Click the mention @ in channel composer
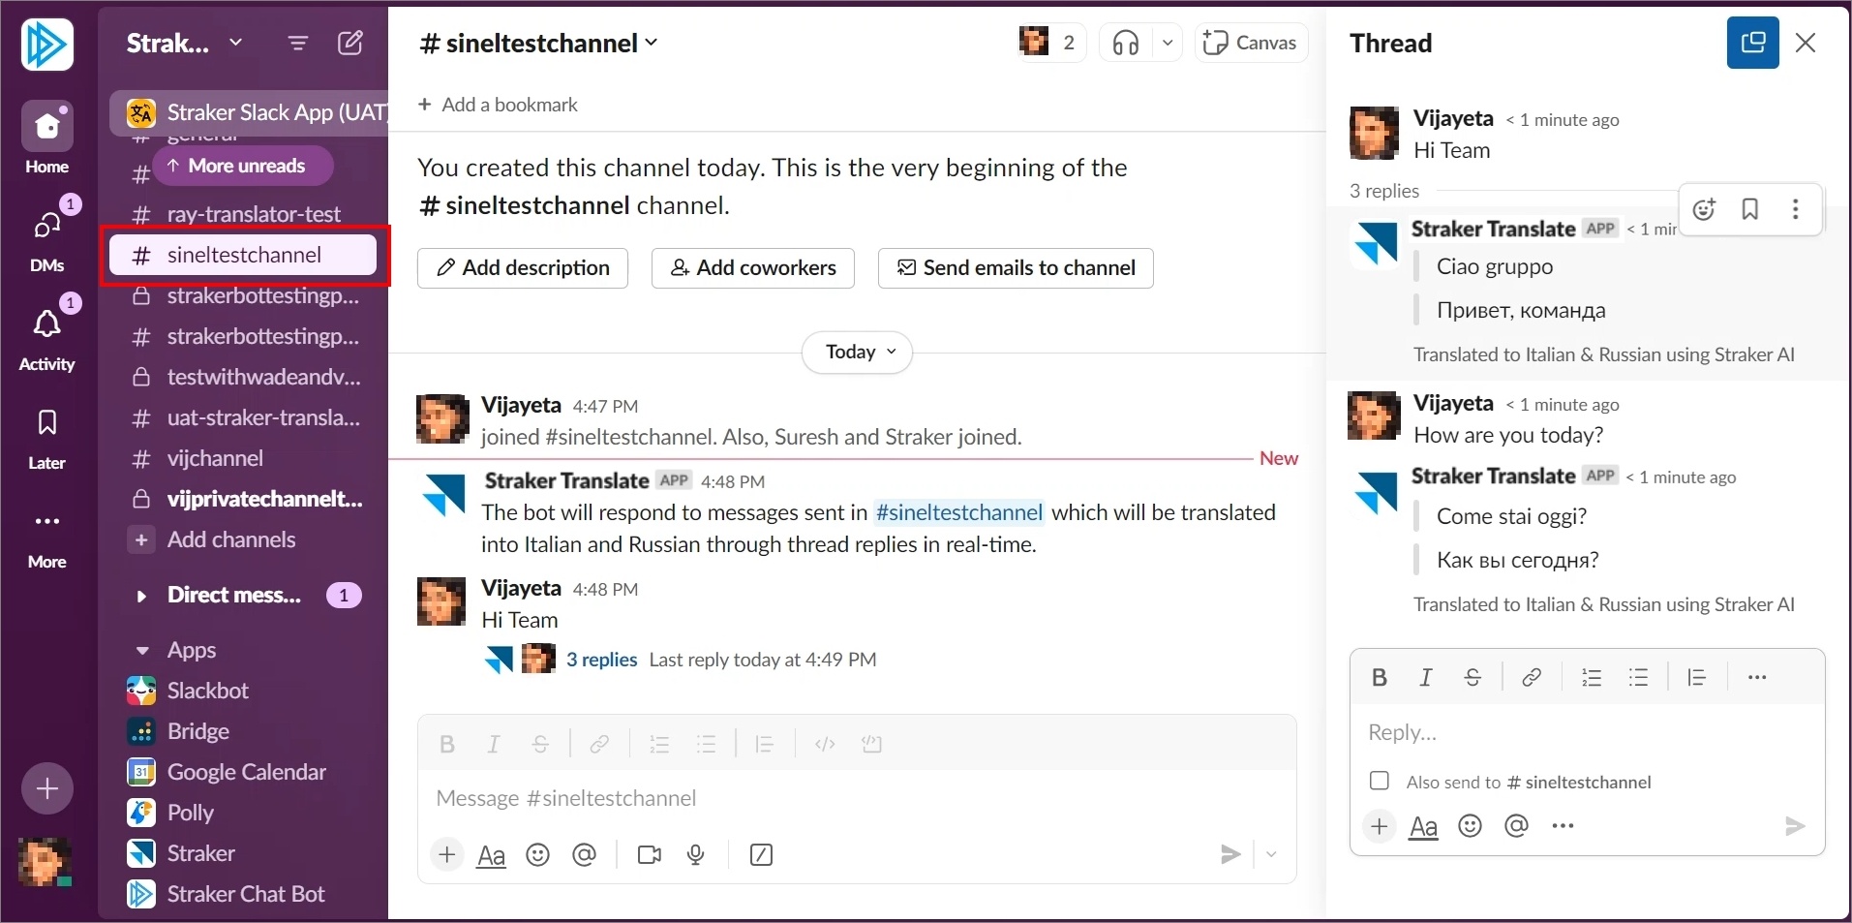The height and width of the screenshot is (923, 1852). [x=585, y=855]
